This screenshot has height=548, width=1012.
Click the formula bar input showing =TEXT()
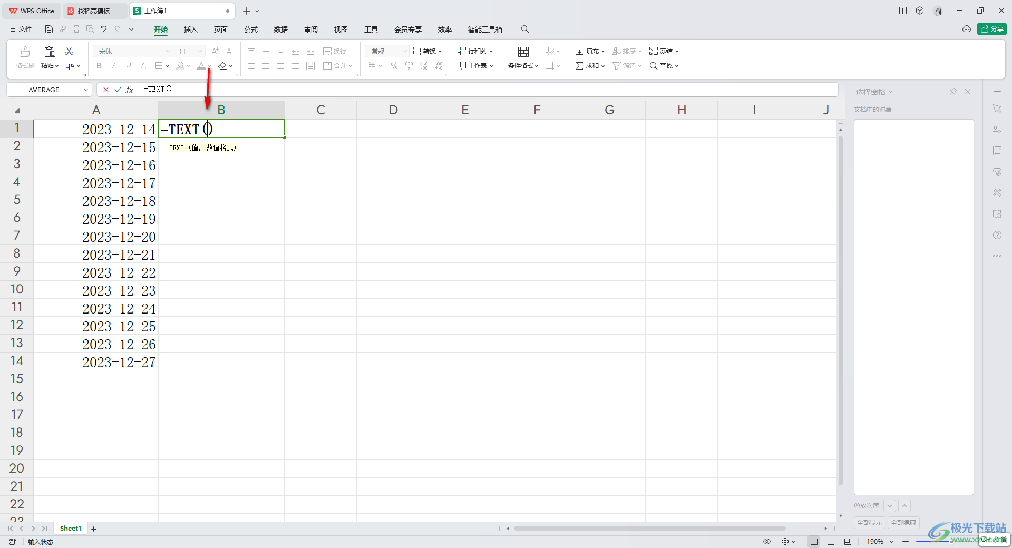(x=488, y=90)
